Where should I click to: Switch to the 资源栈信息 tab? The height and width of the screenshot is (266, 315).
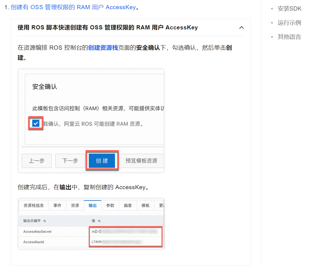click(x=33, y=205)
